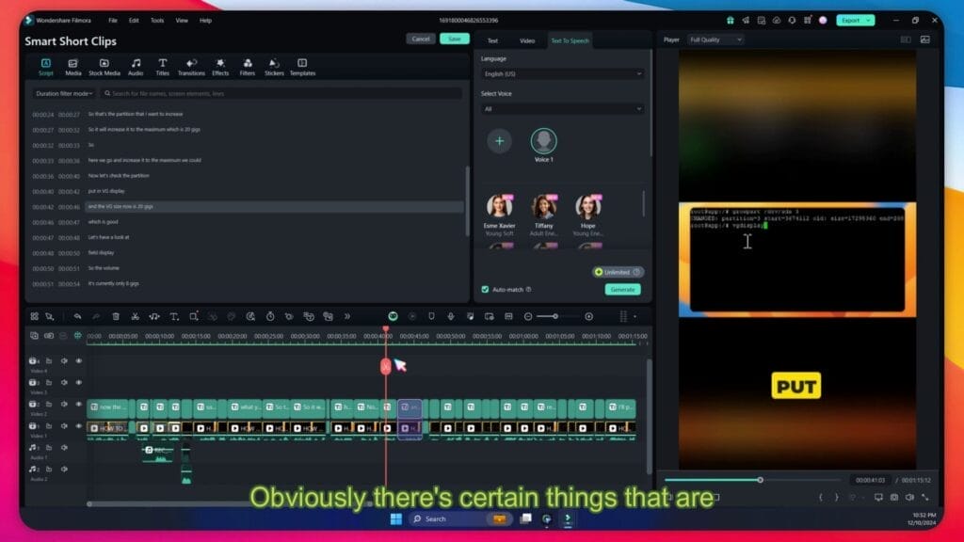
Task: Open the Tools menu
Action: 156,20
